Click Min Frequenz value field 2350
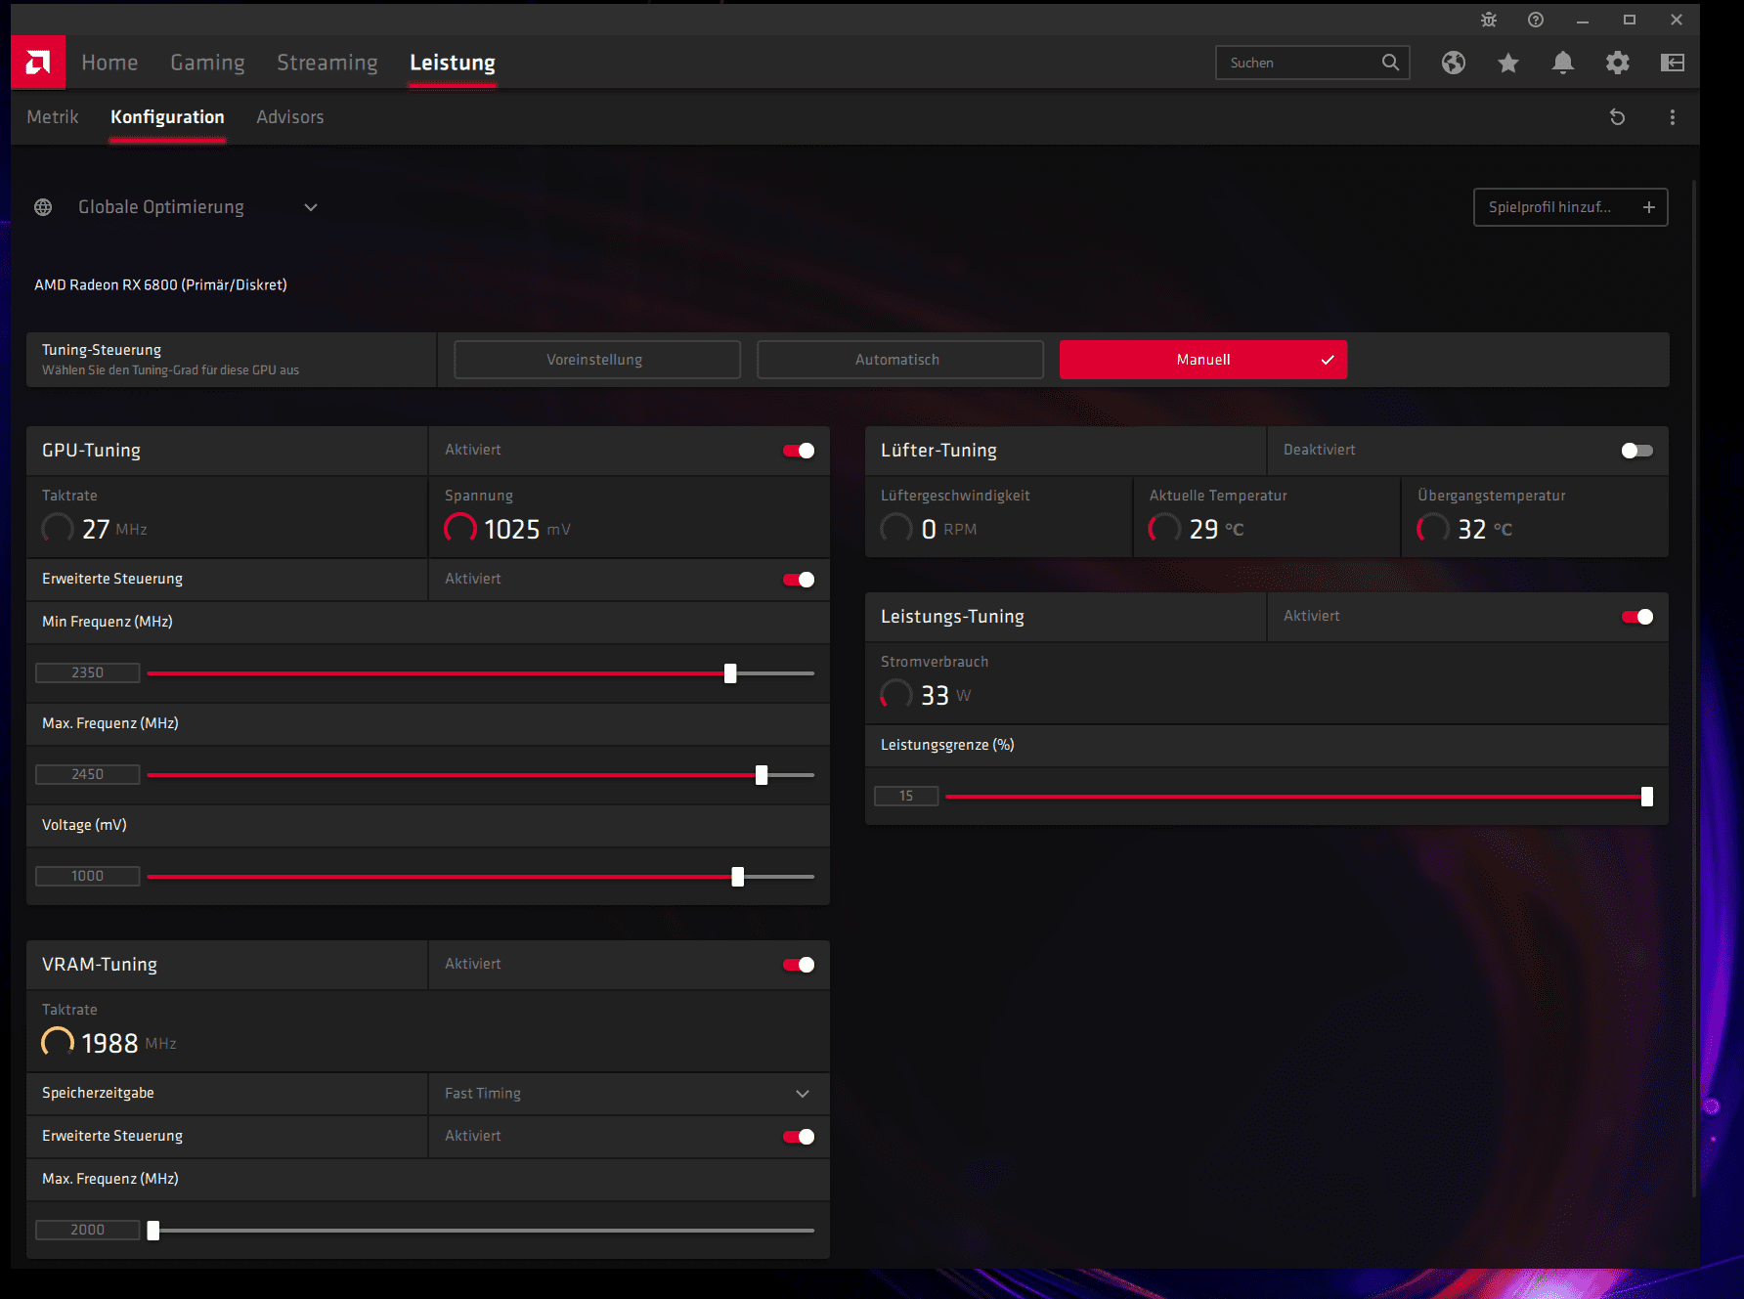Image resolution: width=1744 pixels, height=1299 pixels. 88,672
